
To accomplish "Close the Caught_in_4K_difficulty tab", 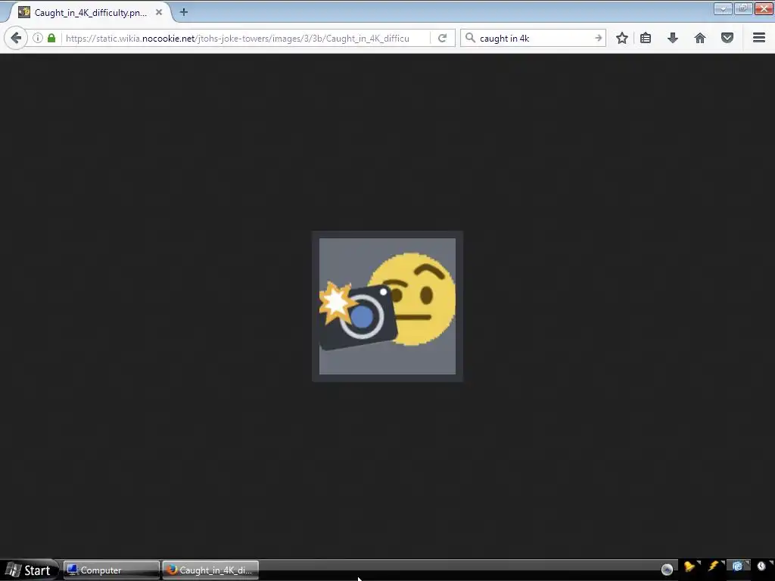I will point(159,12).
